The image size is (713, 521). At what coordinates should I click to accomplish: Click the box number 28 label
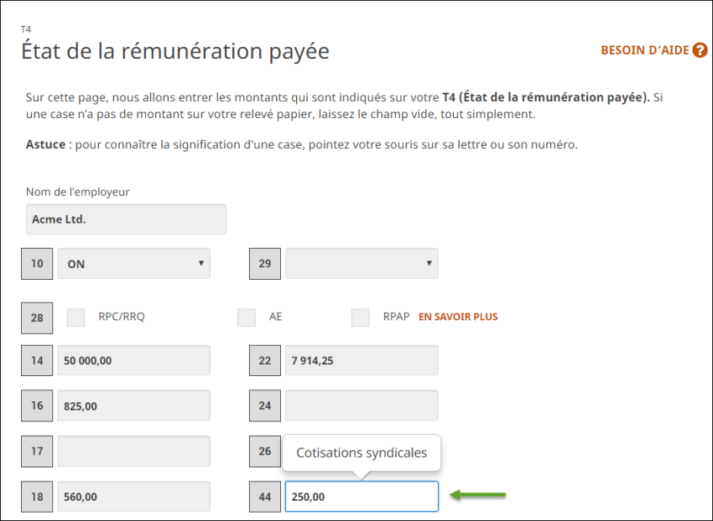click(37, 317)
